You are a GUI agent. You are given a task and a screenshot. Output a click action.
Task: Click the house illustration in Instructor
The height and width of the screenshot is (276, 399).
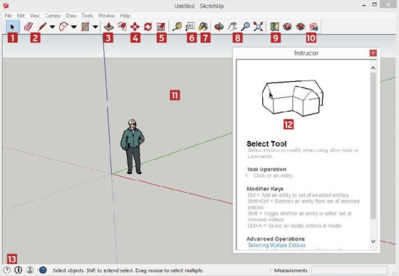293,98
